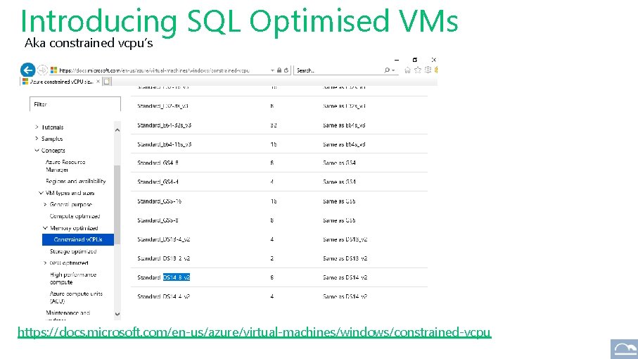The width and height of the screenshot is (638, 359).
Task: Click into the browser Search box
Action: coord(338,70)
